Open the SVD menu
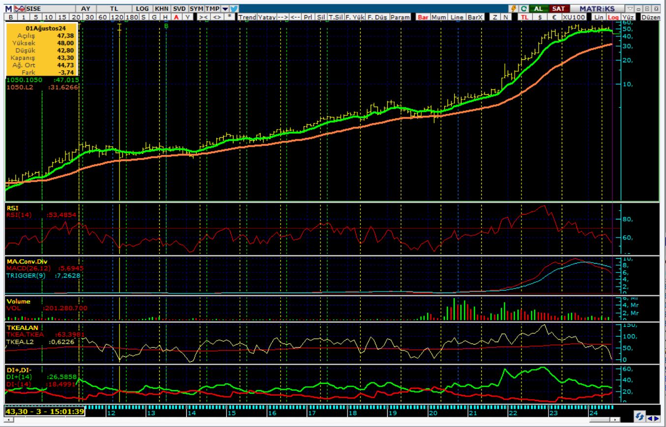The width and height of the screenshot is (666, 427). point(179,9)
